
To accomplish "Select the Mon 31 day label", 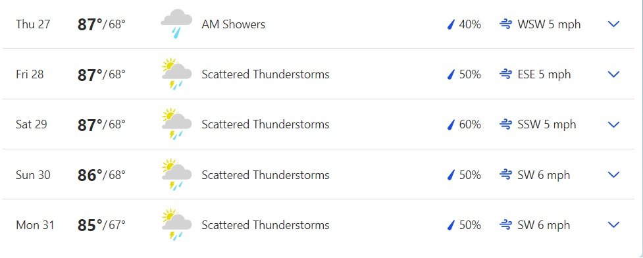I will point(35,225).
